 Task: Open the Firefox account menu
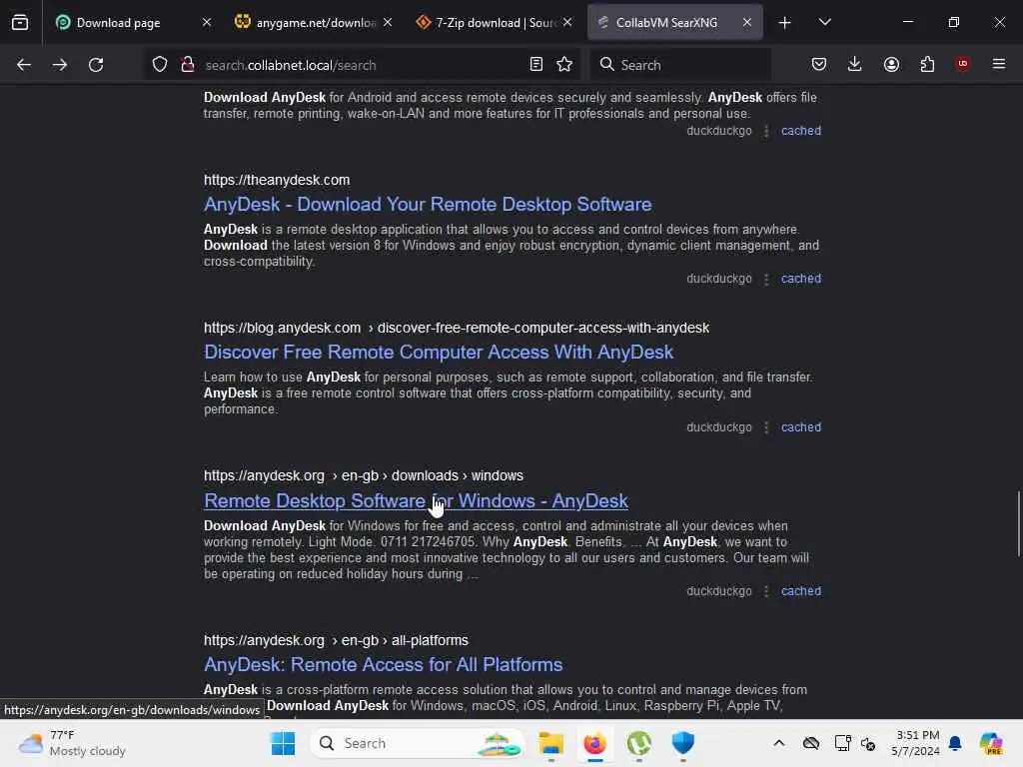pos(891,64)
